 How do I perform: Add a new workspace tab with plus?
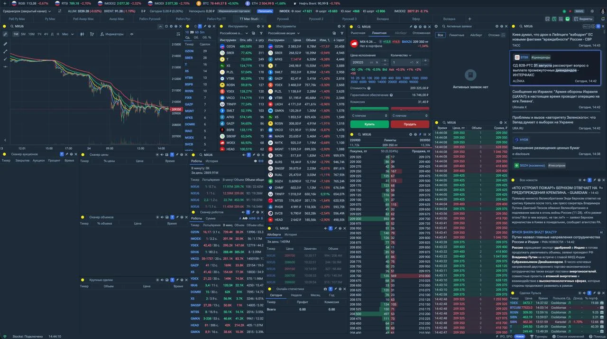click(469, 19)
